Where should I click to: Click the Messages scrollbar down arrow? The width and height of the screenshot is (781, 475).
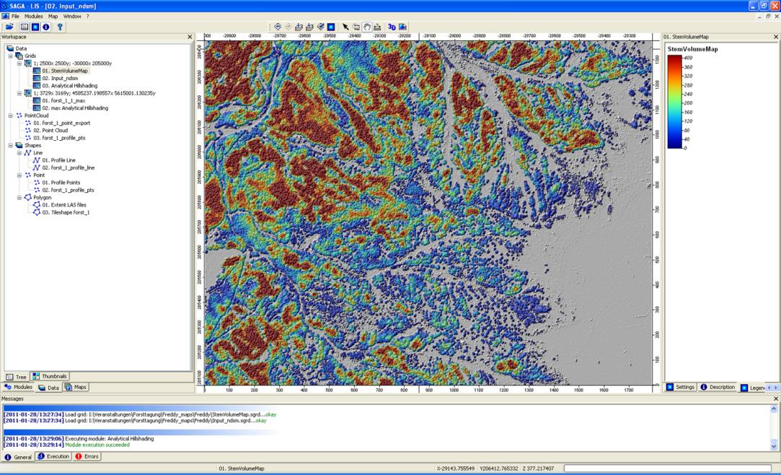click(x=774, y=445)
